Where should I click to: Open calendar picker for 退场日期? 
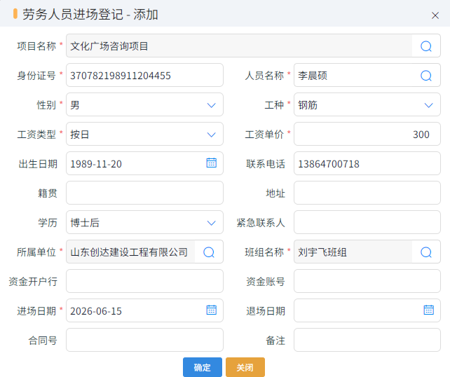pos(428,310)
